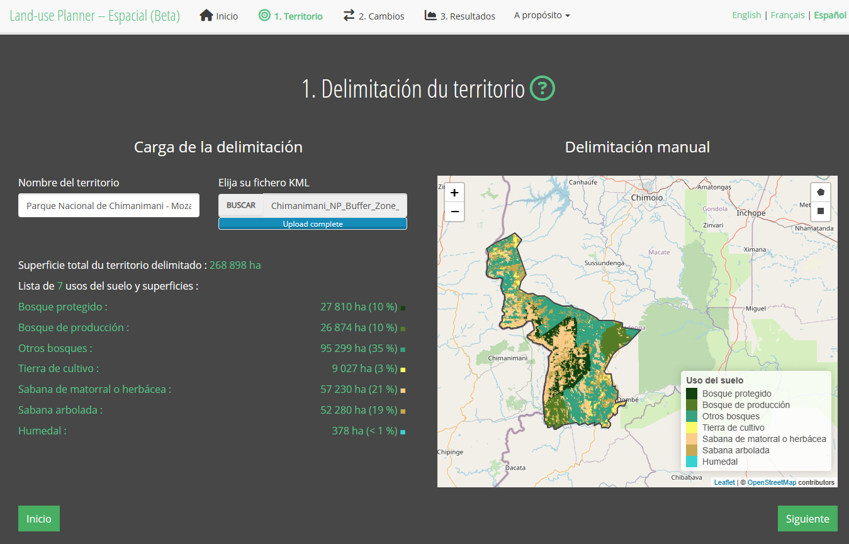Select the Español language link
The image size is (849, 544).
pos(830,16)
